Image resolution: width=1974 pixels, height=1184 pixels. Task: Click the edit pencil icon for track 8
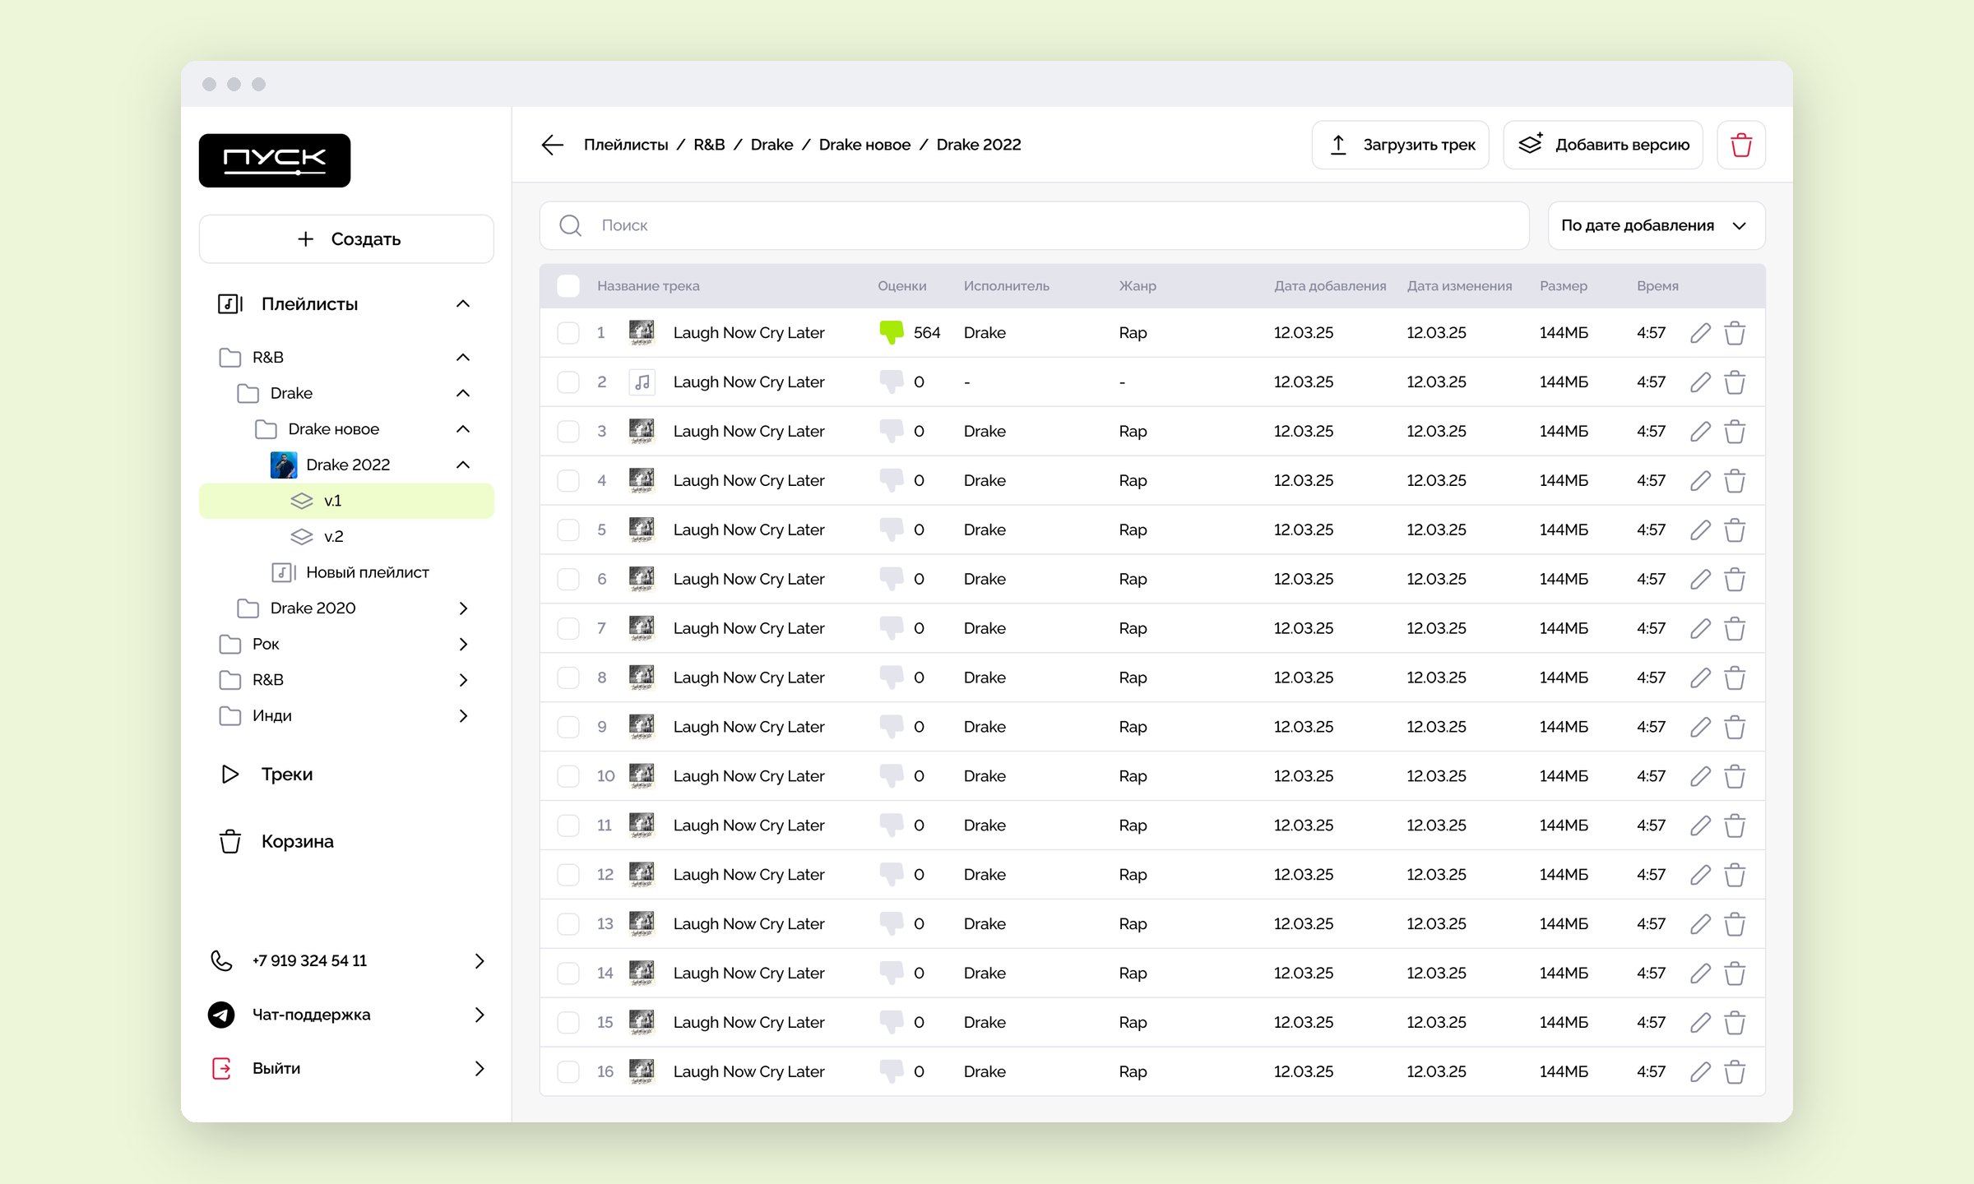click(x=1700, y=678)
